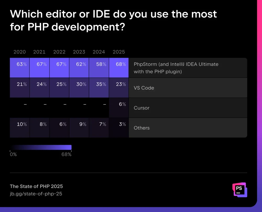262x212 pixels.
Task: Click the purple gradient legend bar
Action: pos(41,147)
